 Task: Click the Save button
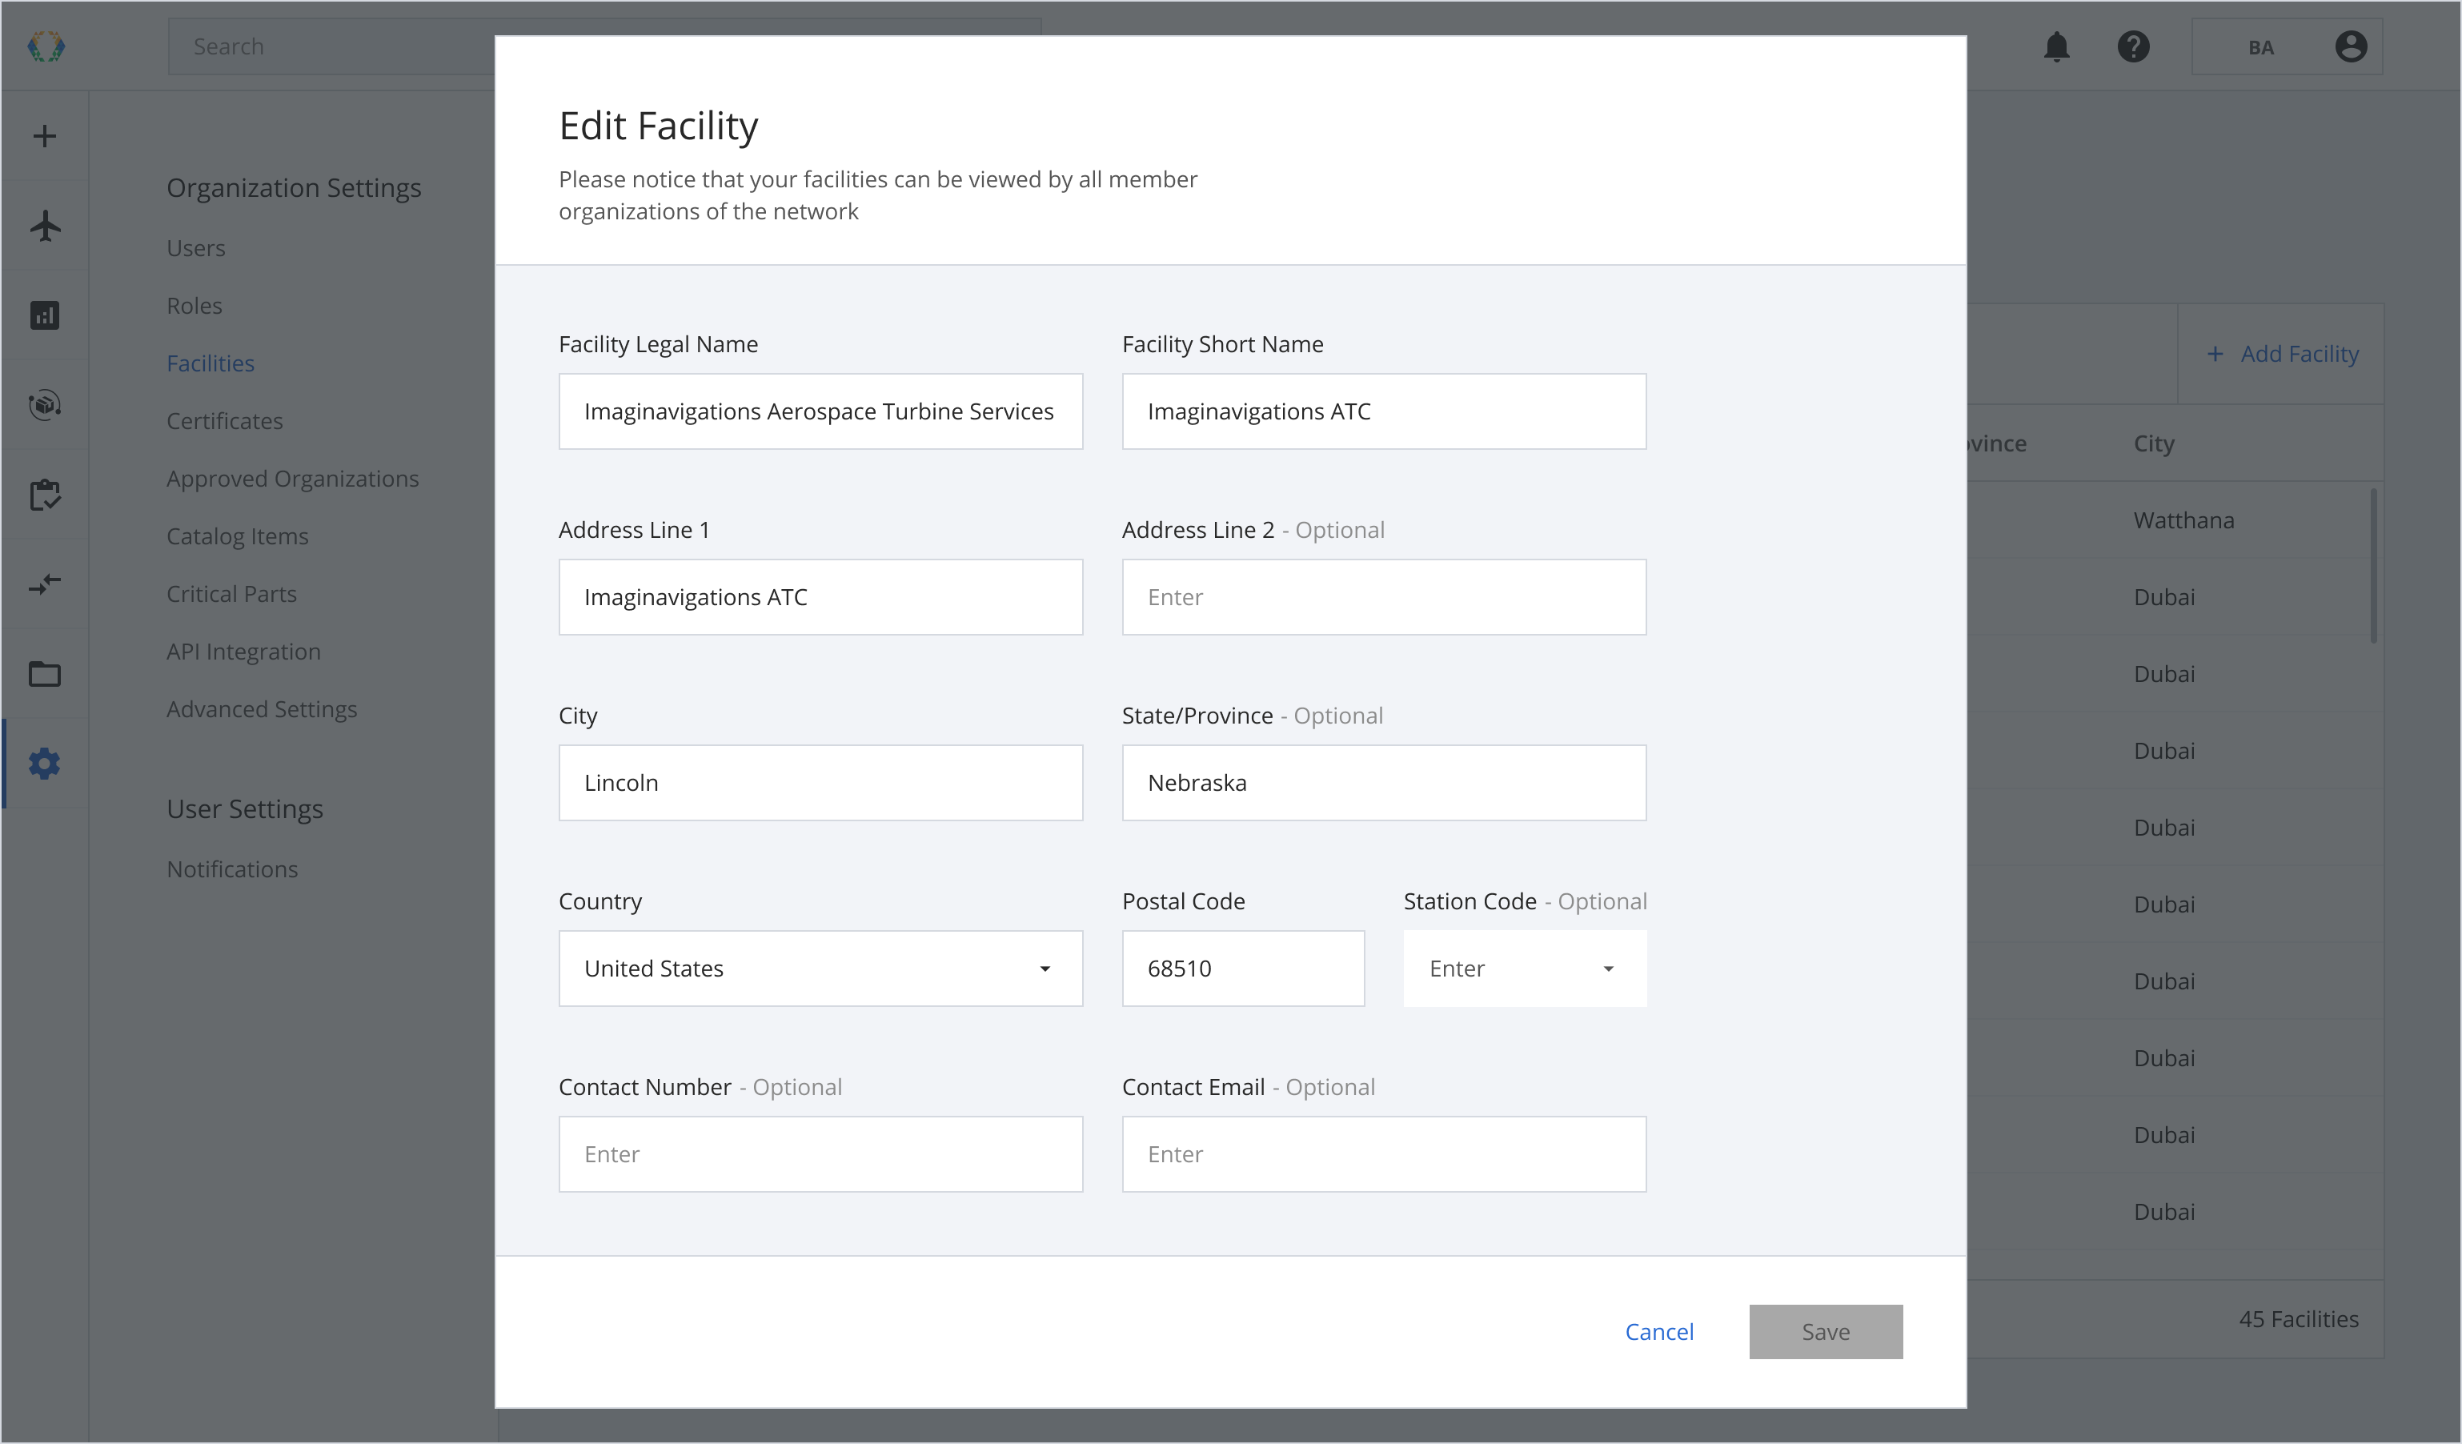click(x=1825, y=1332)
